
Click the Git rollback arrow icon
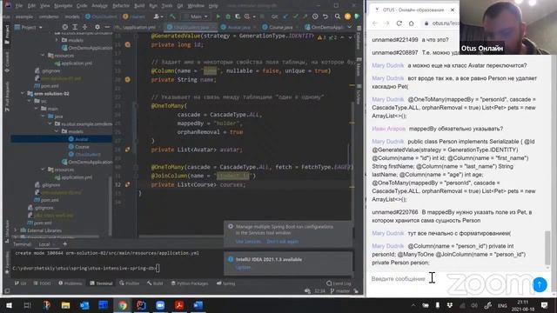pos(325,17)
